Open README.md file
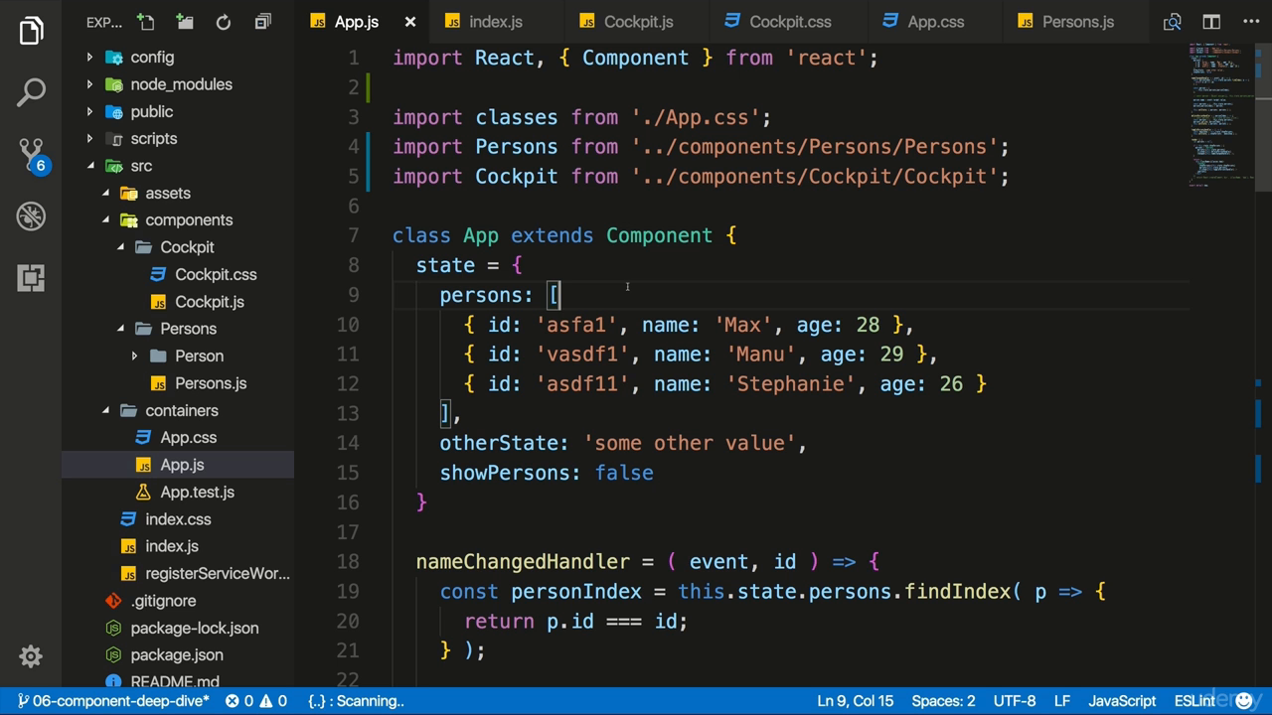The image size is (1272, 715). click(x=175, y=681)
